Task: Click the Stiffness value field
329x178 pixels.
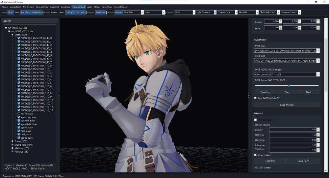Action: coord(293,135)
